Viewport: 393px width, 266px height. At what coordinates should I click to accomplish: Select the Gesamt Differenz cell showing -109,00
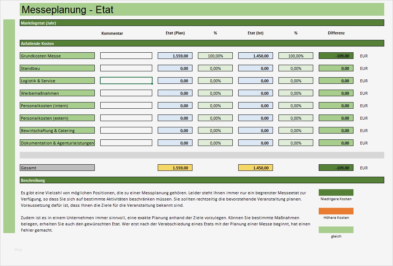tap(336, 168)
